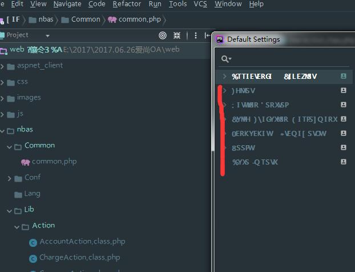Viewport: 355px width, 272px height.
Task: Open the Help menu
Action: click(x=256, y=4)
